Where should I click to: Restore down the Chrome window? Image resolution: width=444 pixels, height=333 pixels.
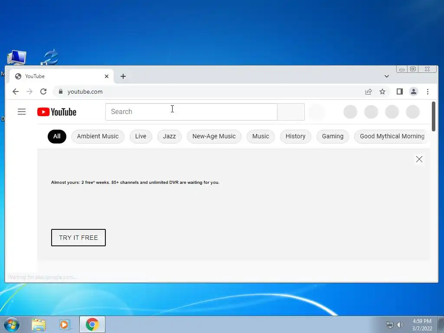point(413,69)
